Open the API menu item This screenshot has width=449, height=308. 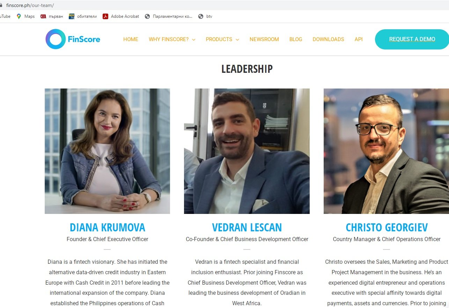point(359,39)
